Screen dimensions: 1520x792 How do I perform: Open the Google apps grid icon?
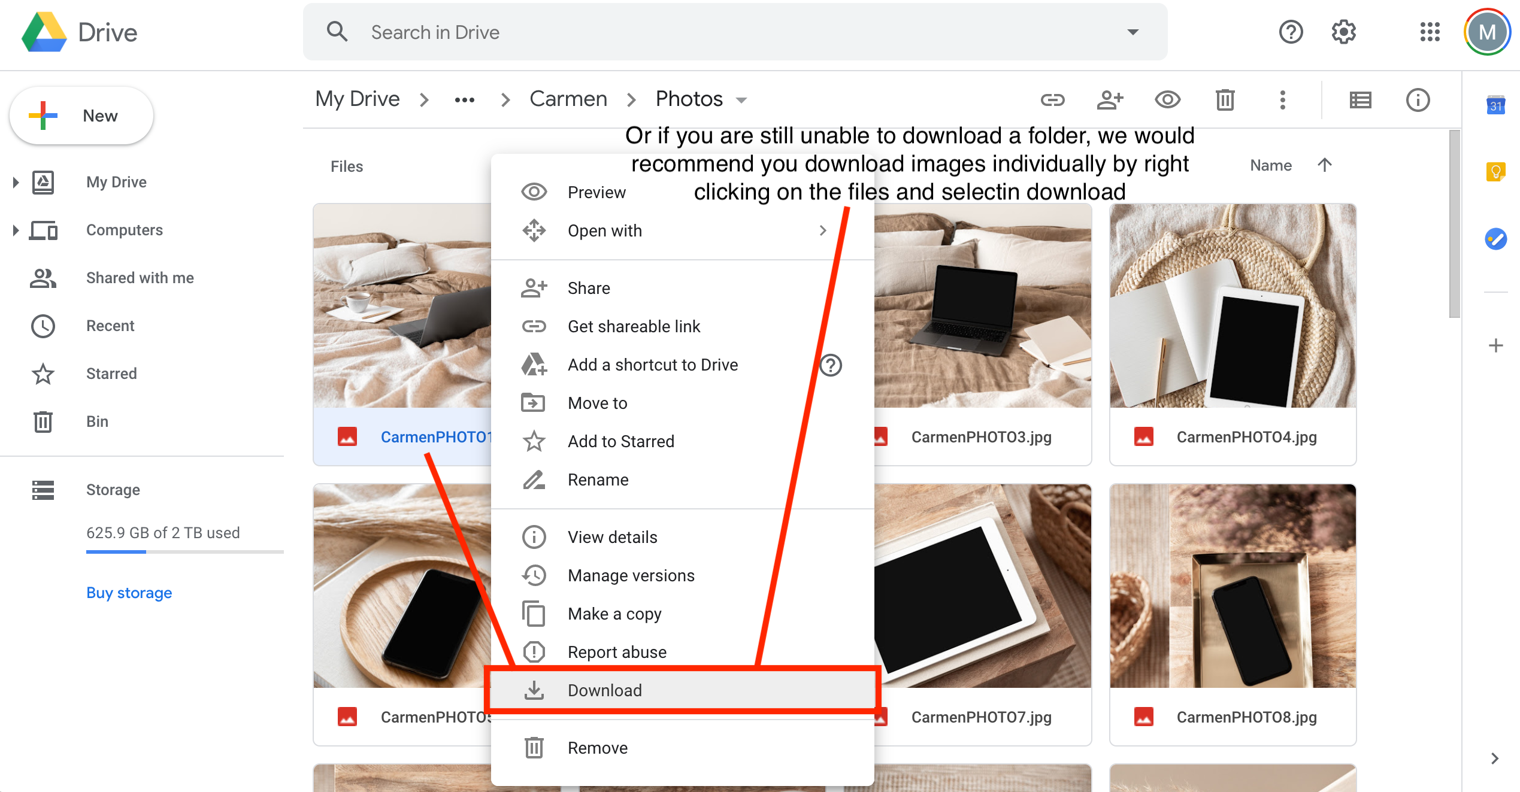click(1430, 32)
